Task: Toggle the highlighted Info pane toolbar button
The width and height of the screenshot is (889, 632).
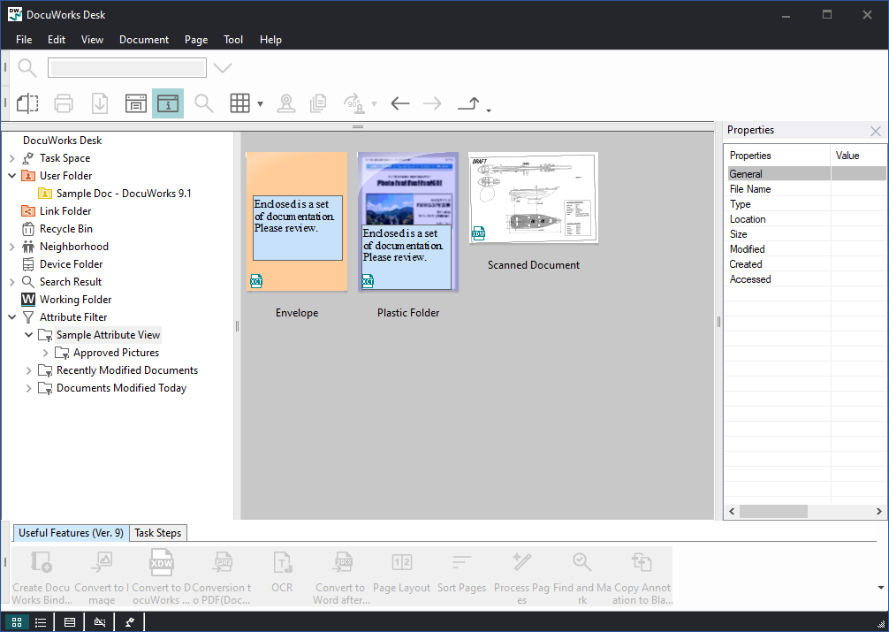Action: point(168,103)
